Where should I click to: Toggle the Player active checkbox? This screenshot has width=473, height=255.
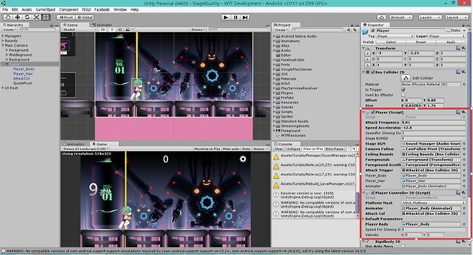click(x=373, y=31)
